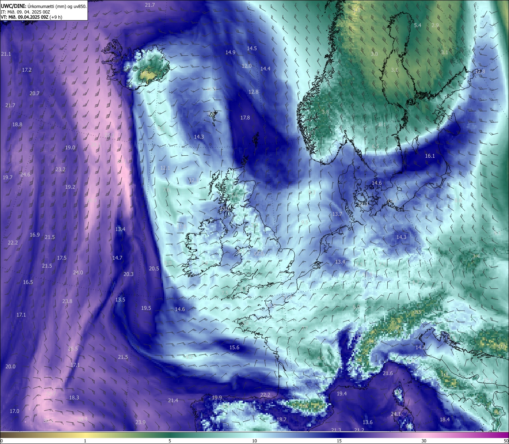Click the value 24.0 on the map
The image size is (509, 444).
(x=78, y=272)
